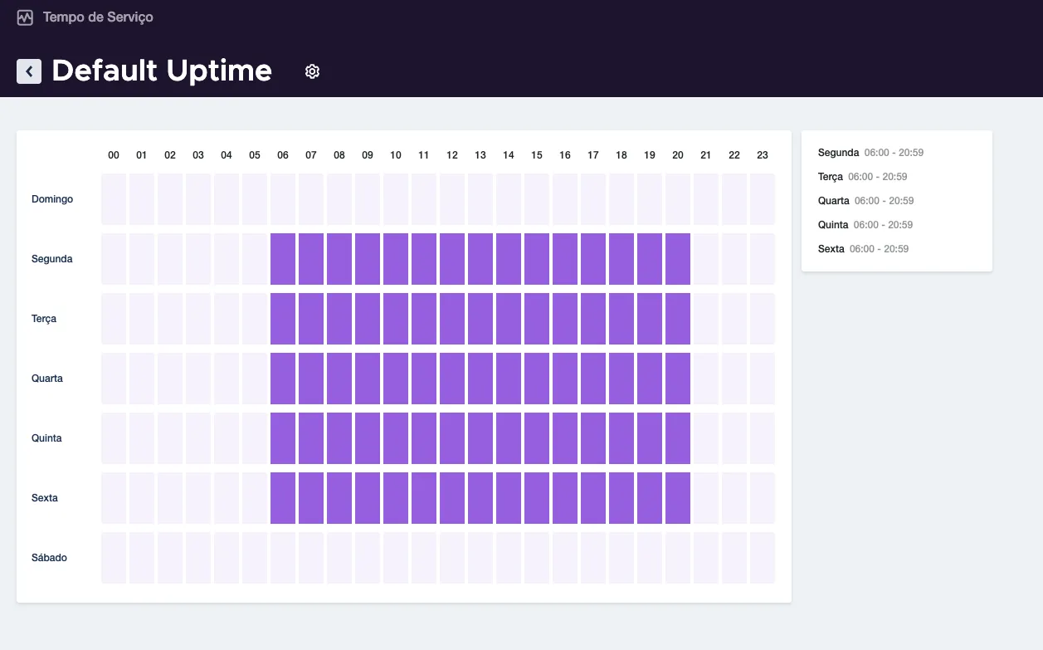Toggle the Domingo 00 hour cell
The width and height of the screenshot is (1043, 650).
[114, 199]
